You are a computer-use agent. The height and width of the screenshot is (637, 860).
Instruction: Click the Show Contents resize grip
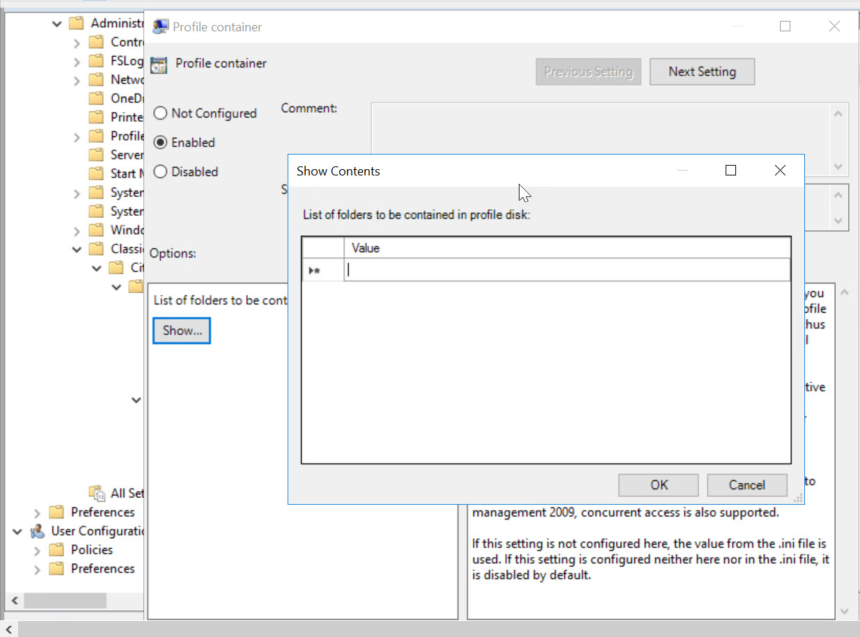click(798, 498)
